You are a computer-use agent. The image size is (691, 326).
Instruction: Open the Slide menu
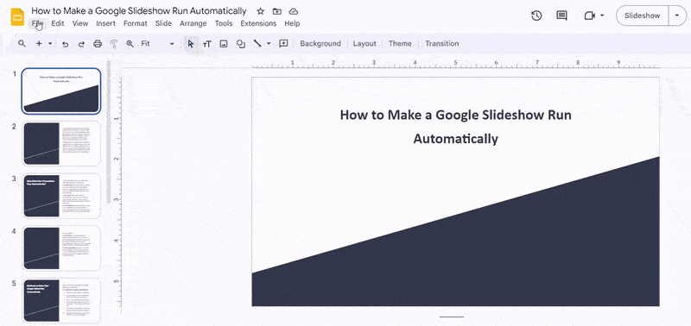tap(163, 23)
